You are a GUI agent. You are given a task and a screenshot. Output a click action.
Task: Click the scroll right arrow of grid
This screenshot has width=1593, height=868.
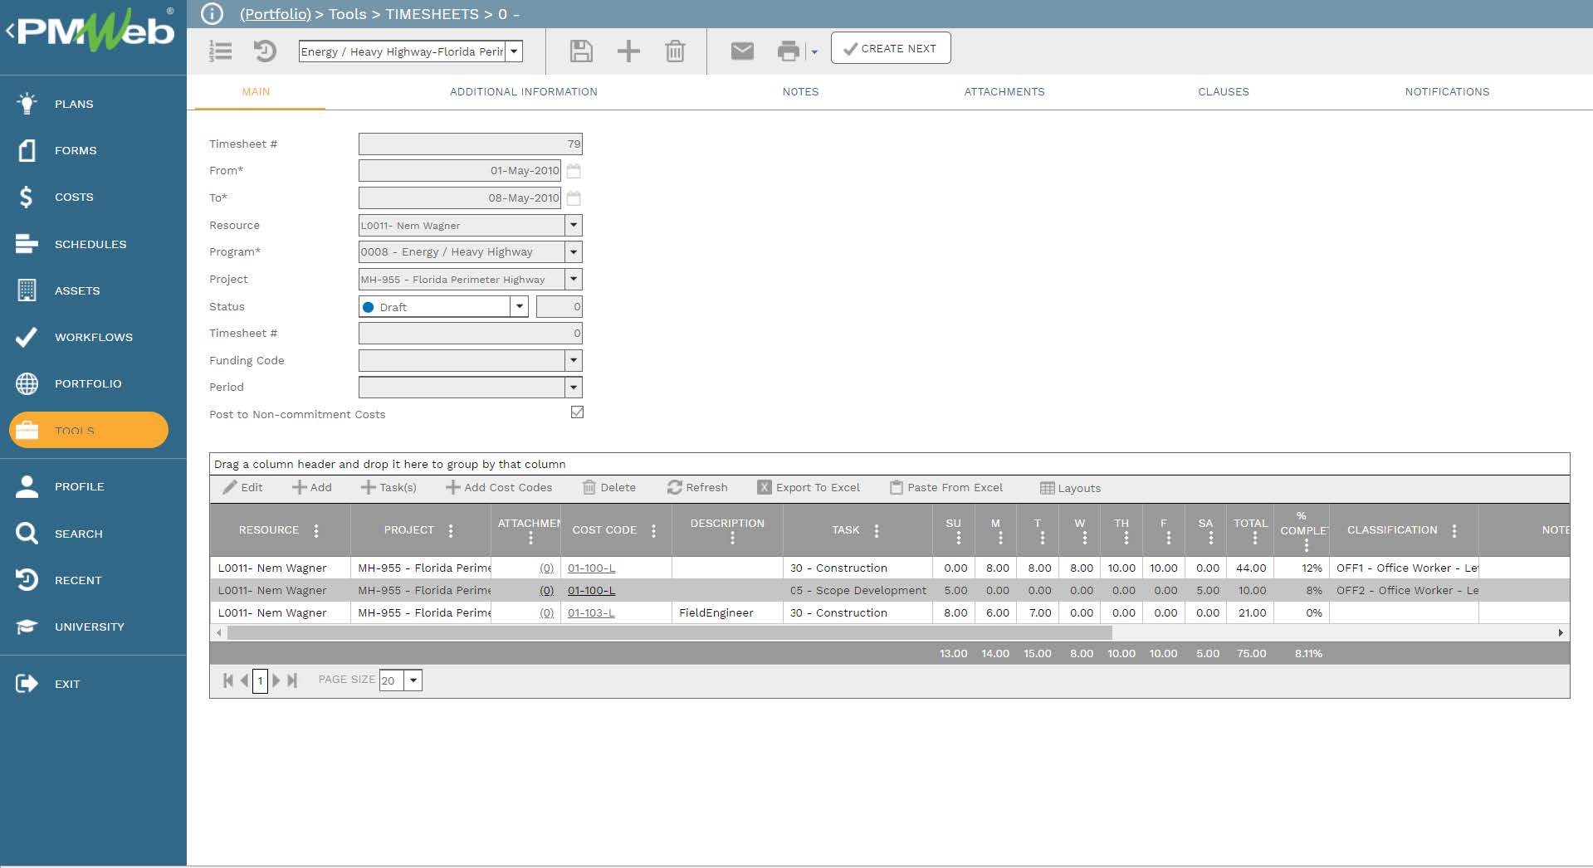[x=1561, y=633]
